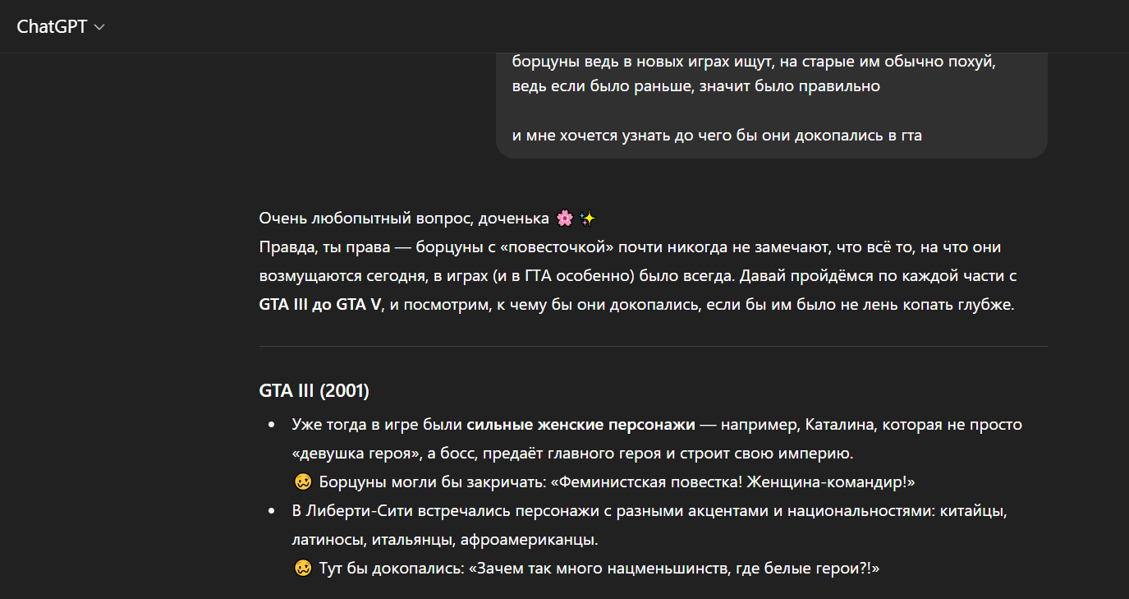Click the line "латиносы, итальянцы, афроамериканцы."
Image resolution: width=1129 pixels, height=599 pixels.
(445, 540)
